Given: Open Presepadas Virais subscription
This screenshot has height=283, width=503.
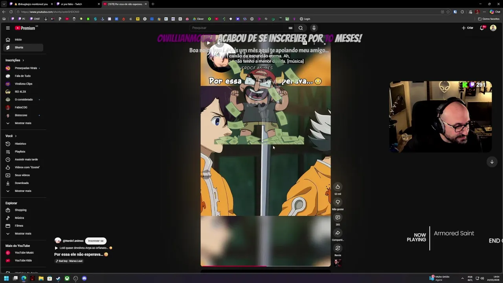Looking at the screenshot, I should tap(23, 68).
